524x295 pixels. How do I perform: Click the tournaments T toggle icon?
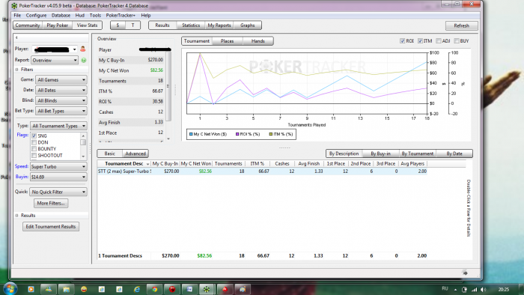pos(132,25)
